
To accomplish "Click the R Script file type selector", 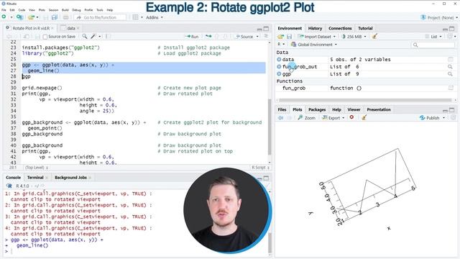I will click(x=260, y=168).
